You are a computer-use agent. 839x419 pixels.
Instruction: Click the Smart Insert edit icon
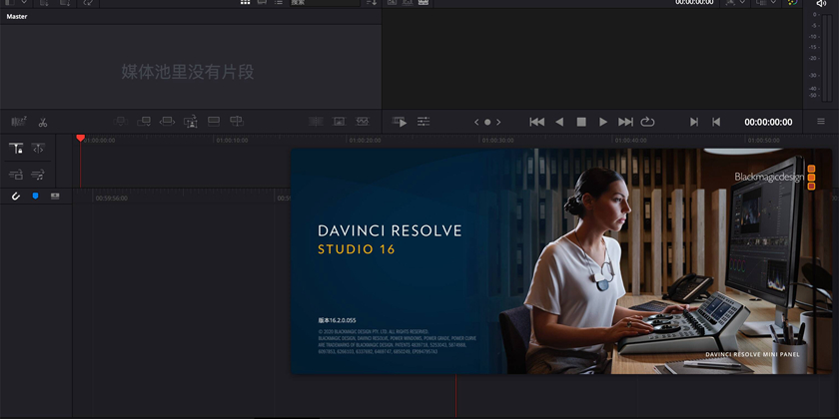click(121, 122)
